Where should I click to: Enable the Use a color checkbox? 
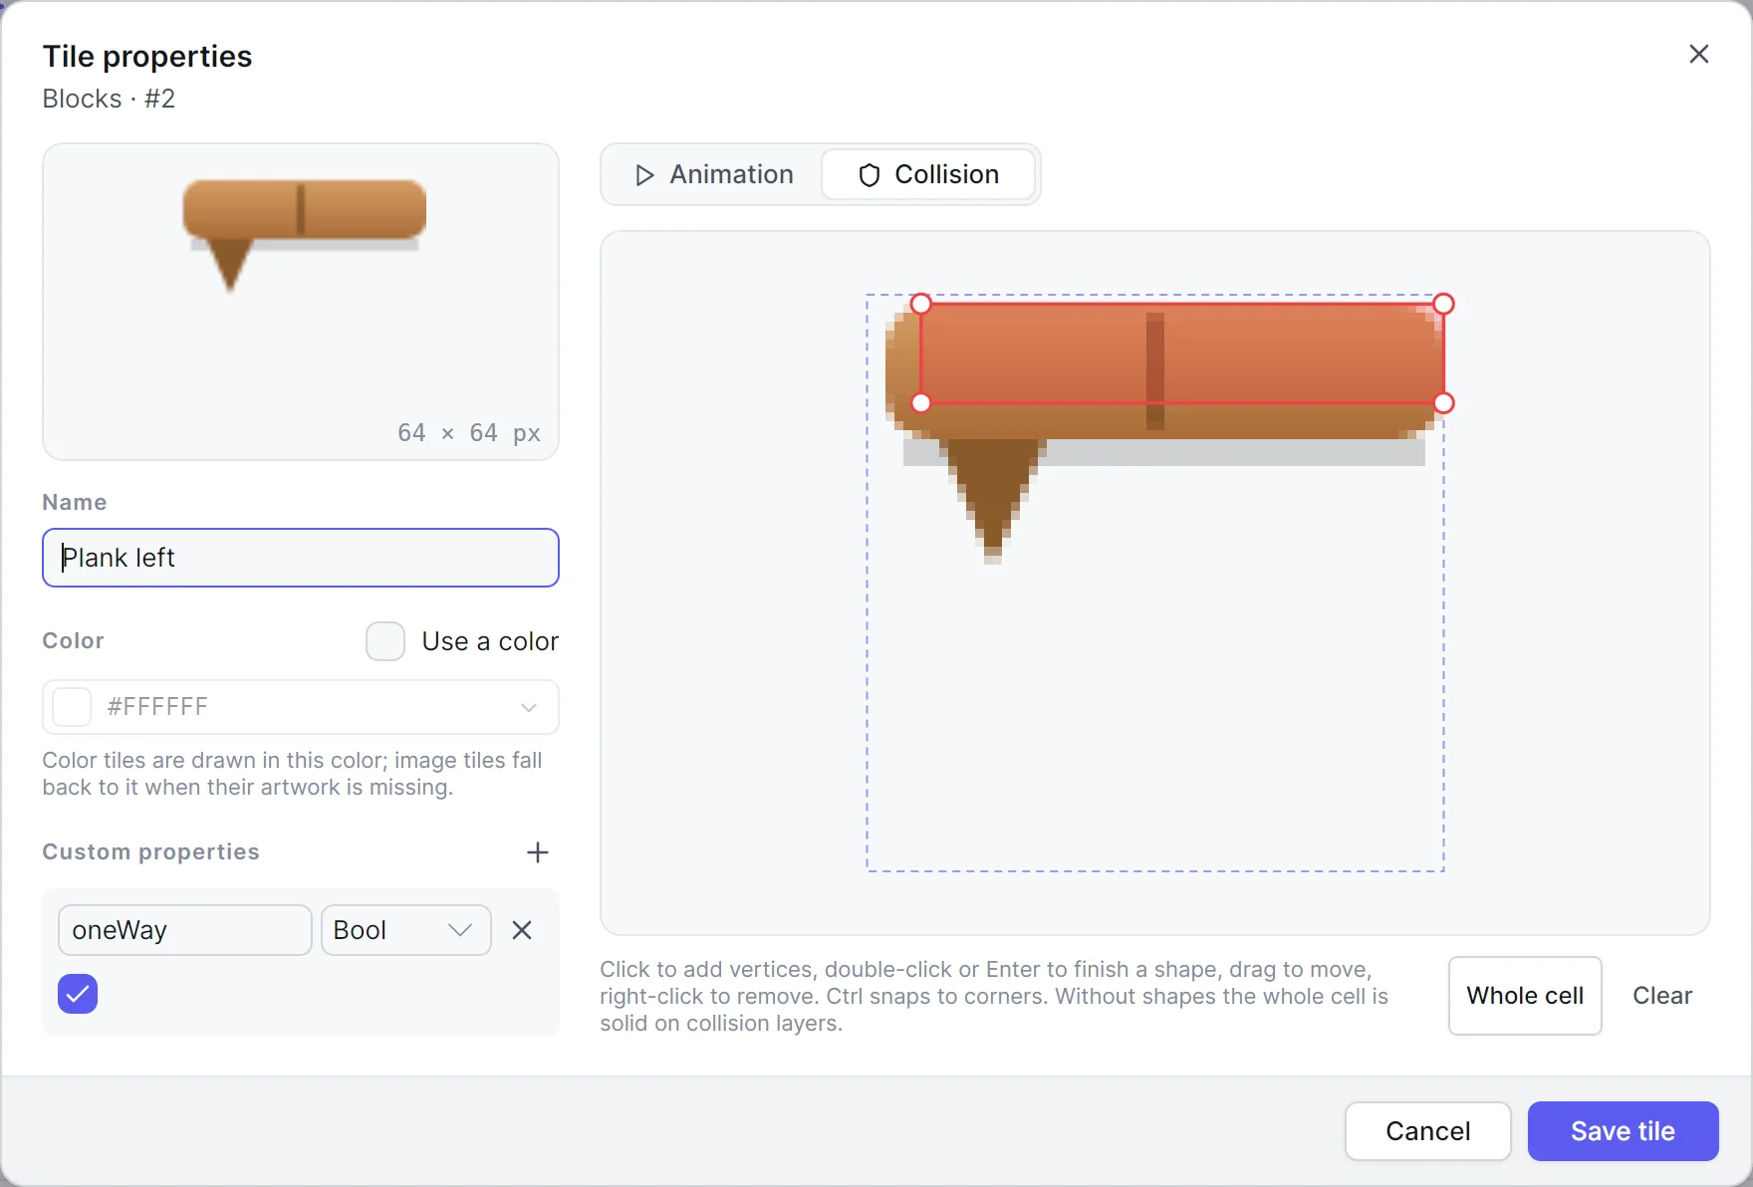(385, 641)
